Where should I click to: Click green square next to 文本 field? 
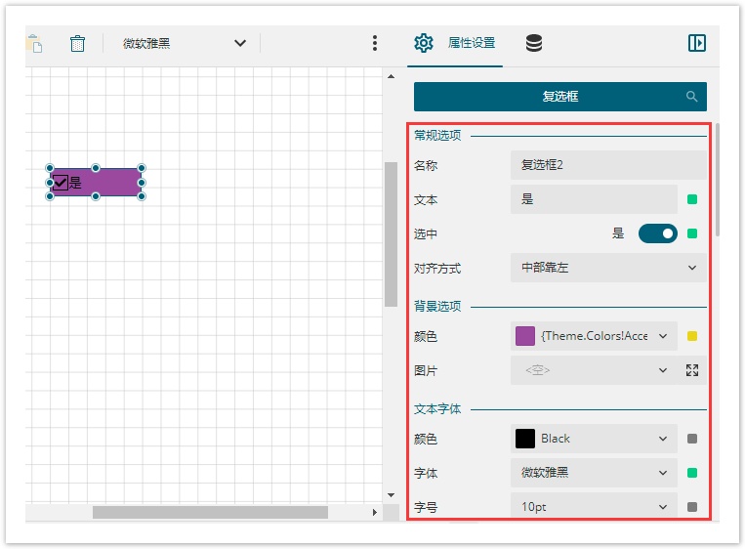point(692,199)
